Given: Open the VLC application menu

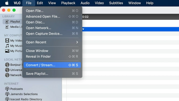Looking at the screenshot, I should pyautogui.click(x=17, y=3).
